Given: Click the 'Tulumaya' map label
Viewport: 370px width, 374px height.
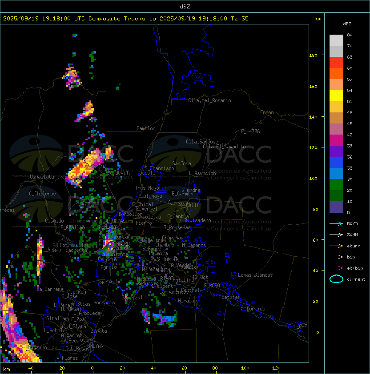Looking at the screenshot, I should (x=152, y=196).
